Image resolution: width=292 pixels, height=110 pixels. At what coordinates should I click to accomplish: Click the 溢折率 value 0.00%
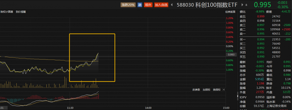[287, 97]
